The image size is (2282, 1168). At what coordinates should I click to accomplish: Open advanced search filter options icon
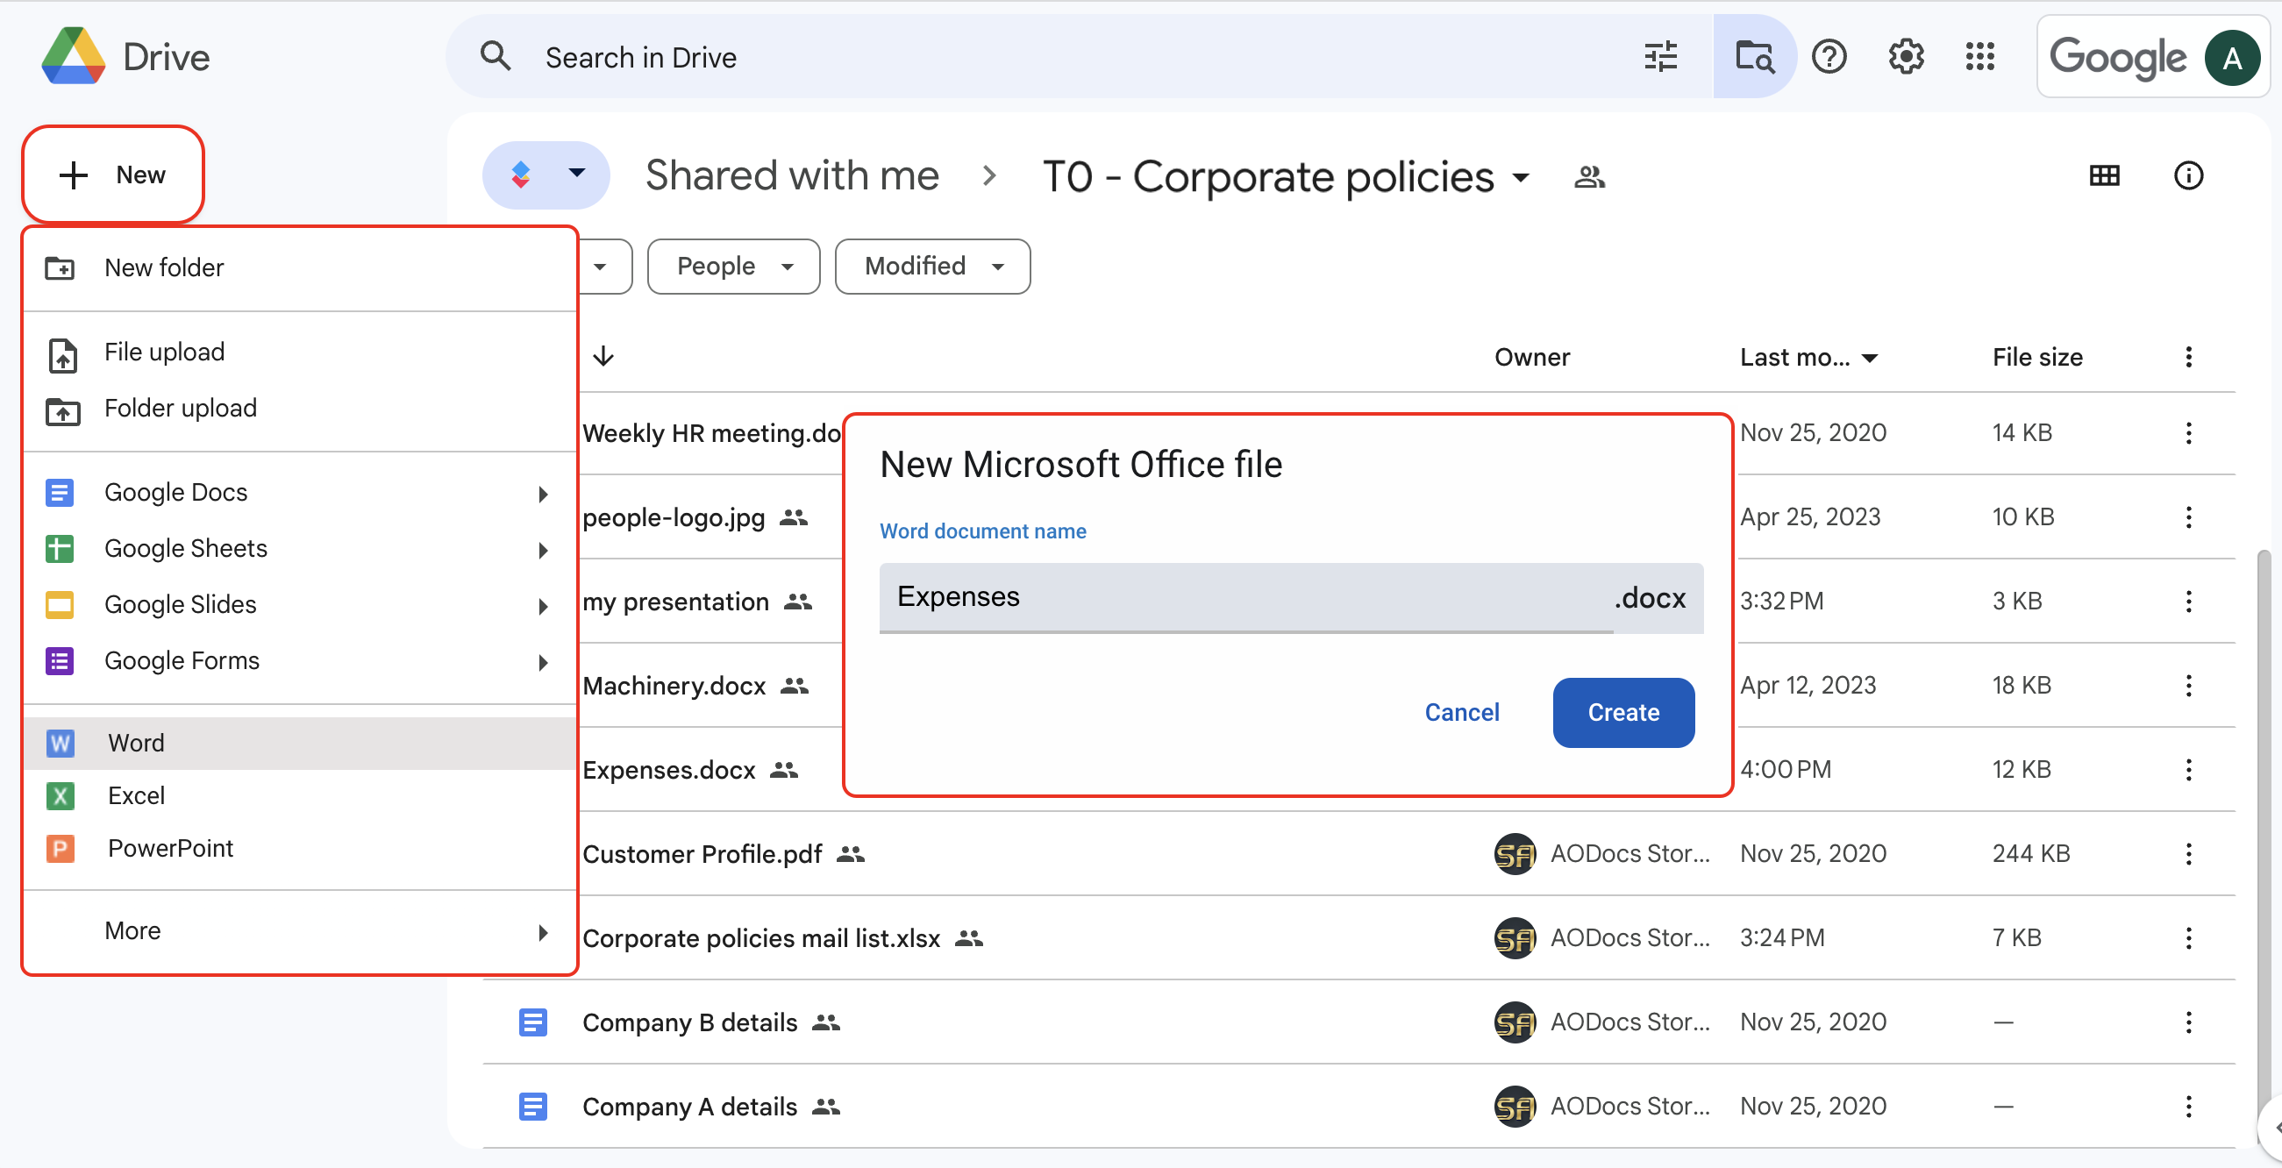click(1660, 57)
